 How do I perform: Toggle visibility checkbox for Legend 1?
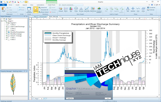[7, 23]
